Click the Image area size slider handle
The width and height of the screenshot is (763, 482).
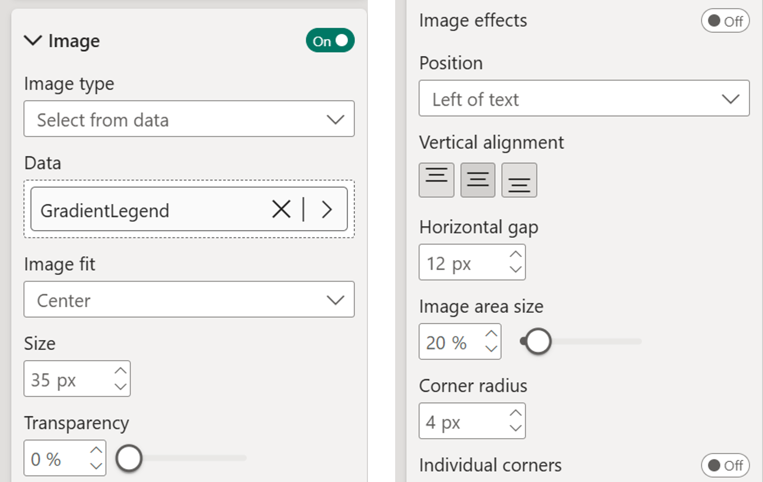537,342
